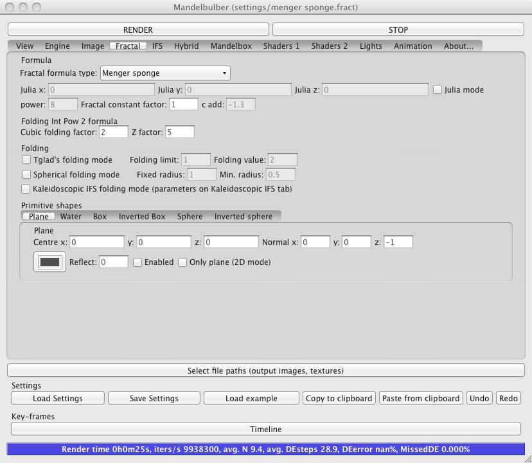Open the Shaders 1 tab
Image resolution: width=532 pixels, height=463 pixels.
tap(281, 46)
